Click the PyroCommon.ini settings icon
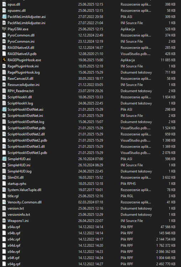The image size is (181, 267). [4, 41]
